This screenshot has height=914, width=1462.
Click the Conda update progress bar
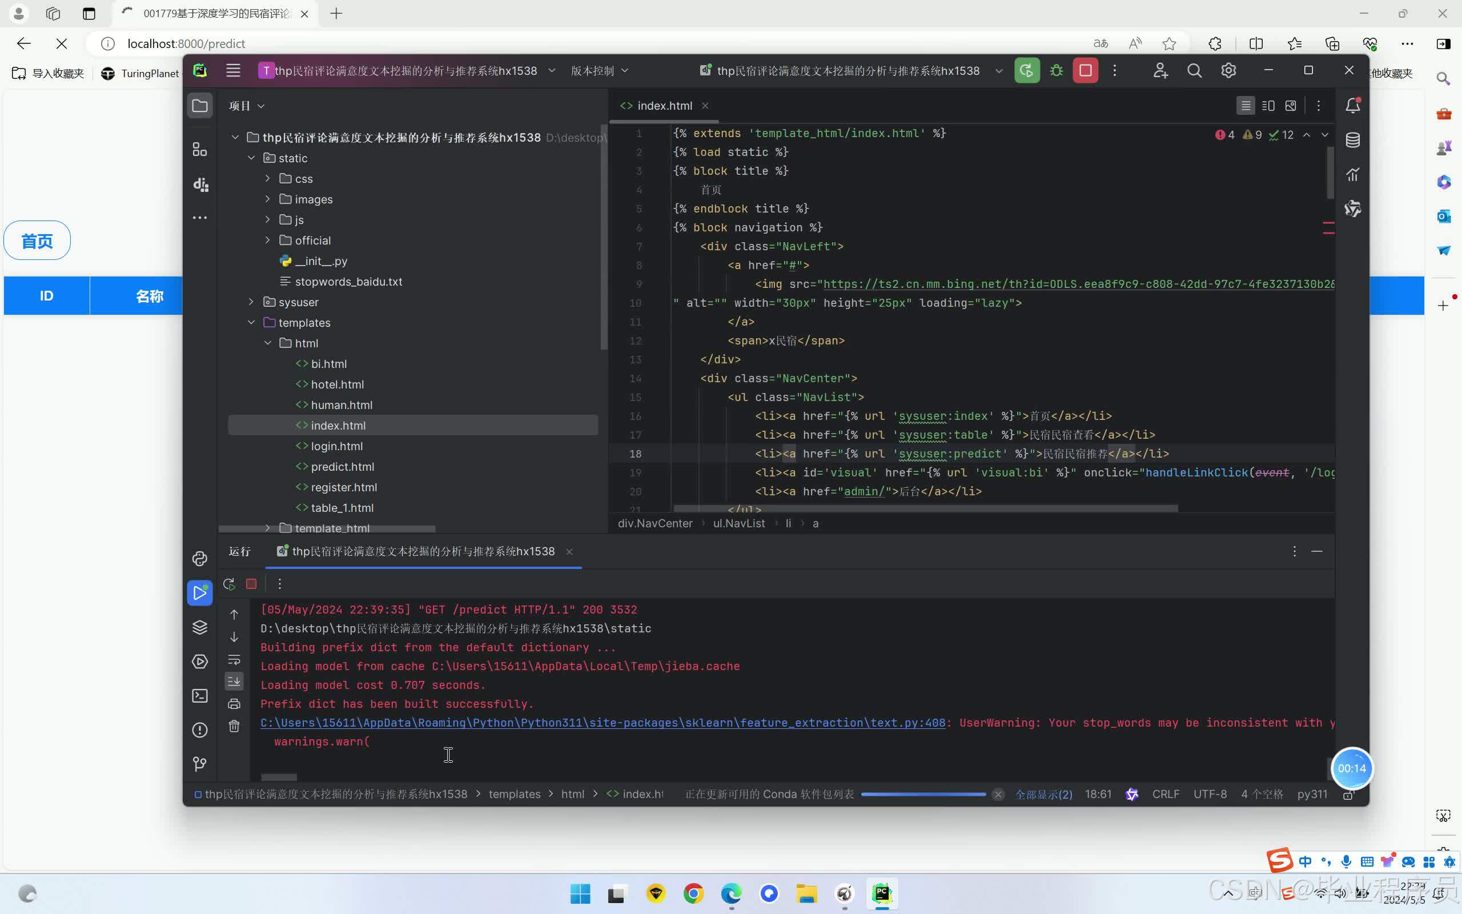tap(923, 794)
